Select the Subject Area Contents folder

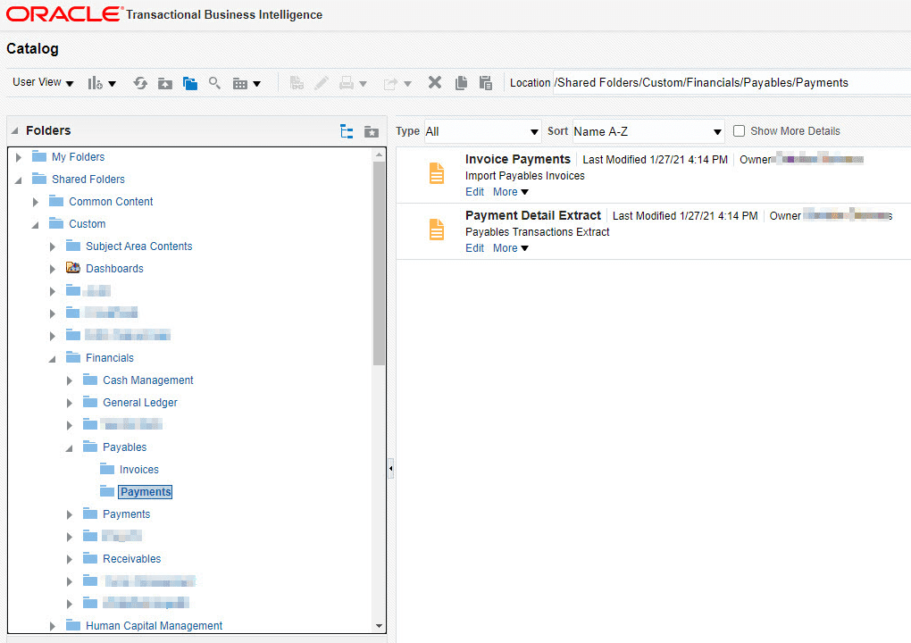tap(138, 246)
